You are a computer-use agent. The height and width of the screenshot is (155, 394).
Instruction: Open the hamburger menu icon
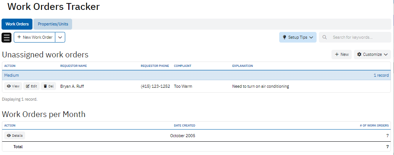pos(6,38)
